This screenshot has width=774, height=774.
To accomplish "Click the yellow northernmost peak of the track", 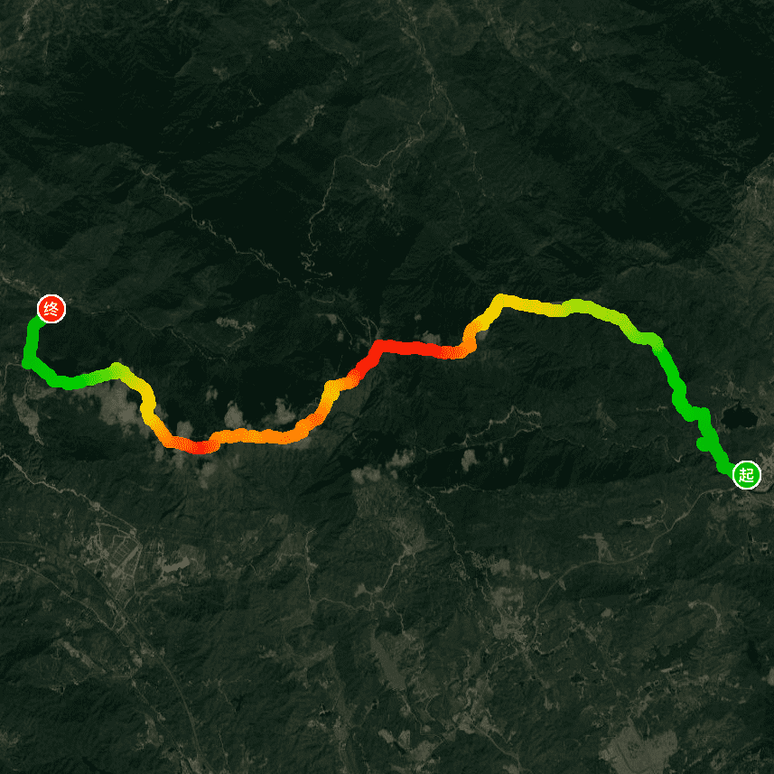I will click(501, 300).
